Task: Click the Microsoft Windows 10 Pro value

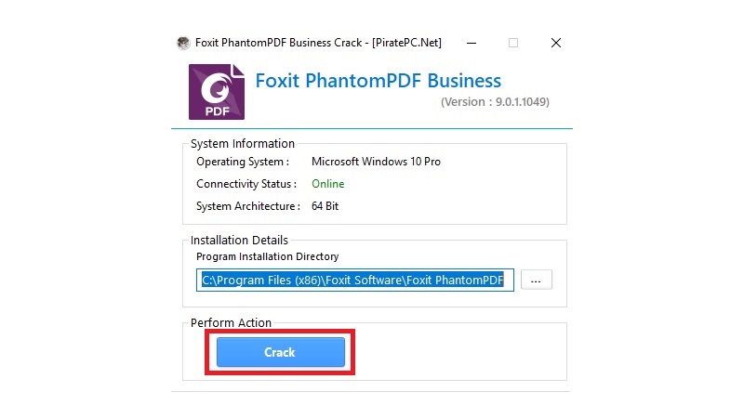Action: (376, 162)
